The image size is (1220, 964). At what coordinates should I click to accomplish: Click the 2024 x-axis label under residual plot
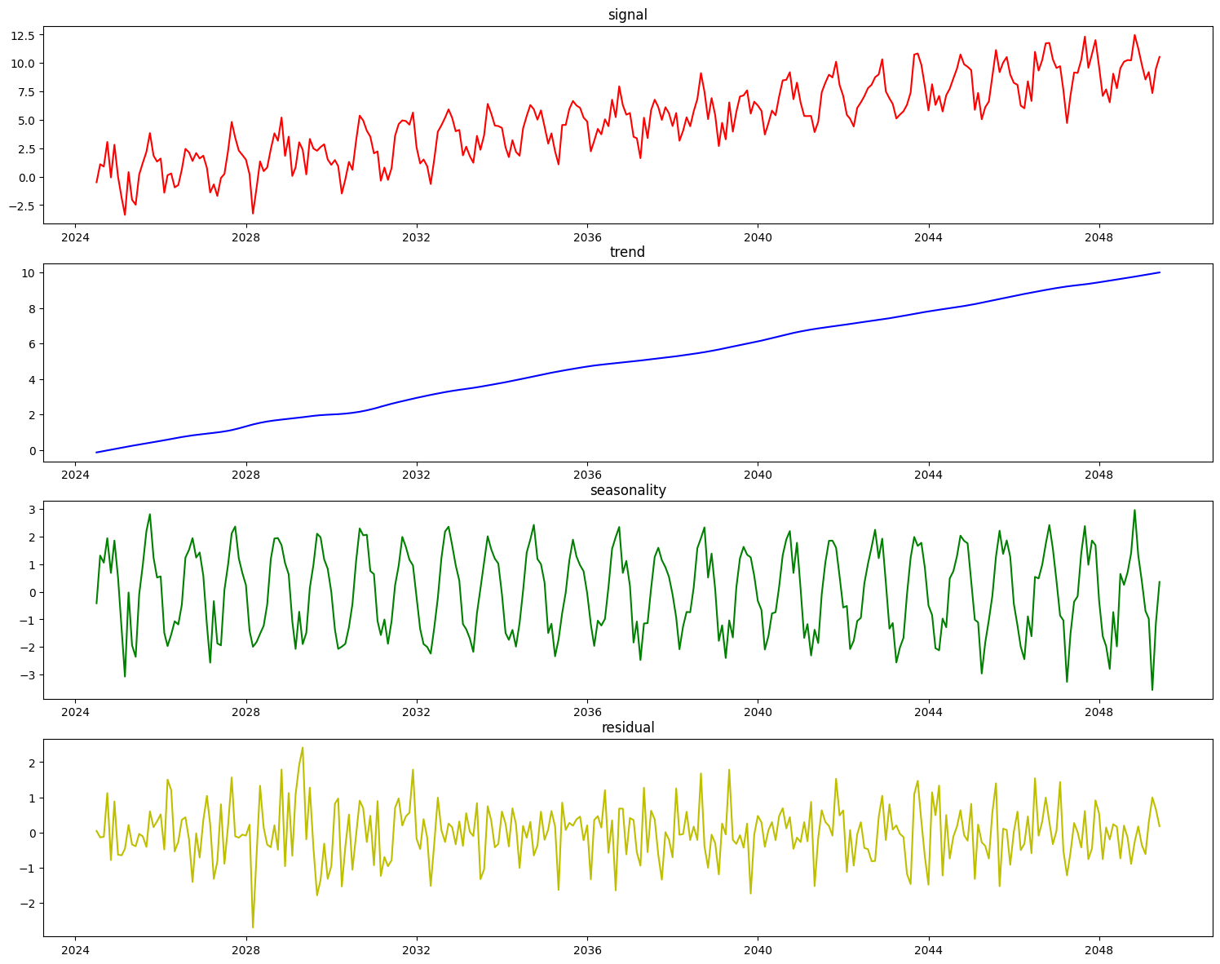(x=75, y=950)
